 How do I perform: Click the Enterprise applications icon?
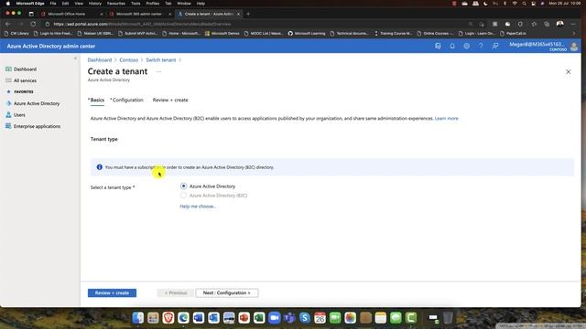pos(8,126)
